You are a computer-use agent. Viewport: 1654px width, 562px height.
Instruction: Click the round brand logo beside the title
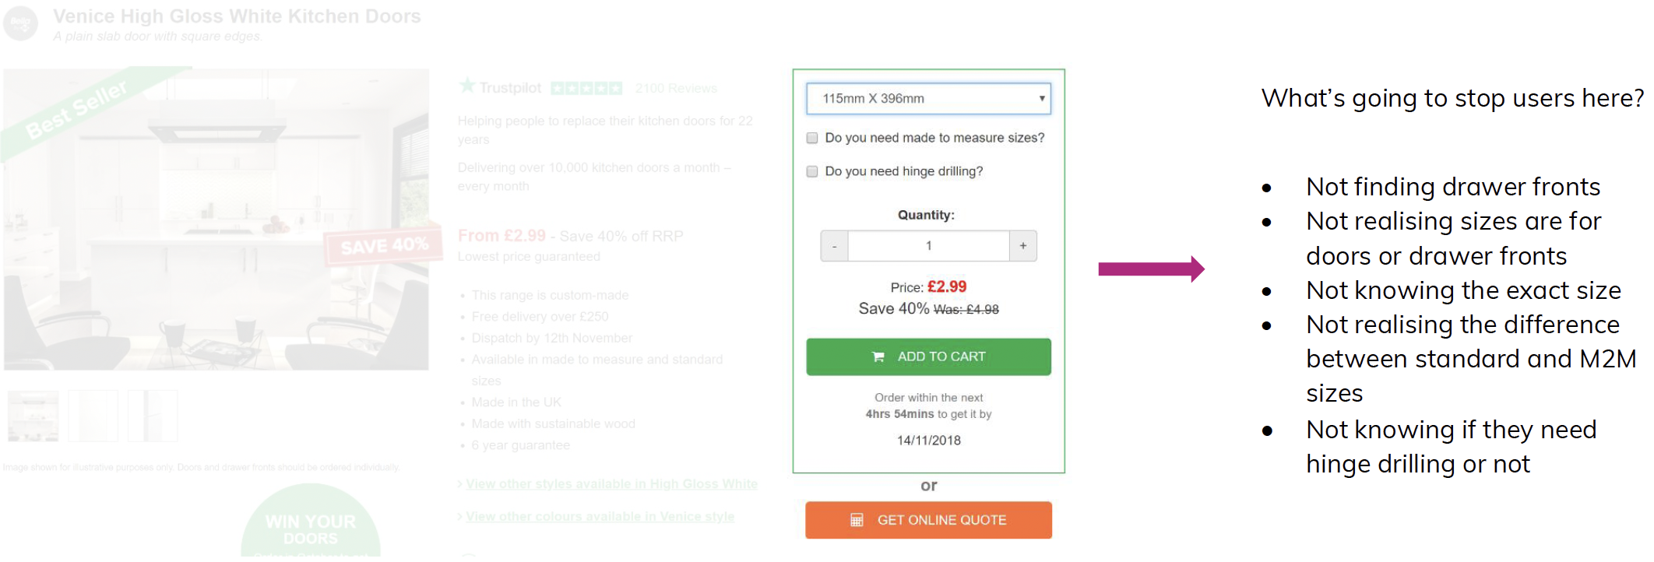(20, 23)
